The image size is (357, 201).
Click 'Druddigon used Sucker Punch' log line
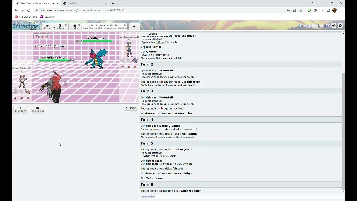click(x=172, y=191)
